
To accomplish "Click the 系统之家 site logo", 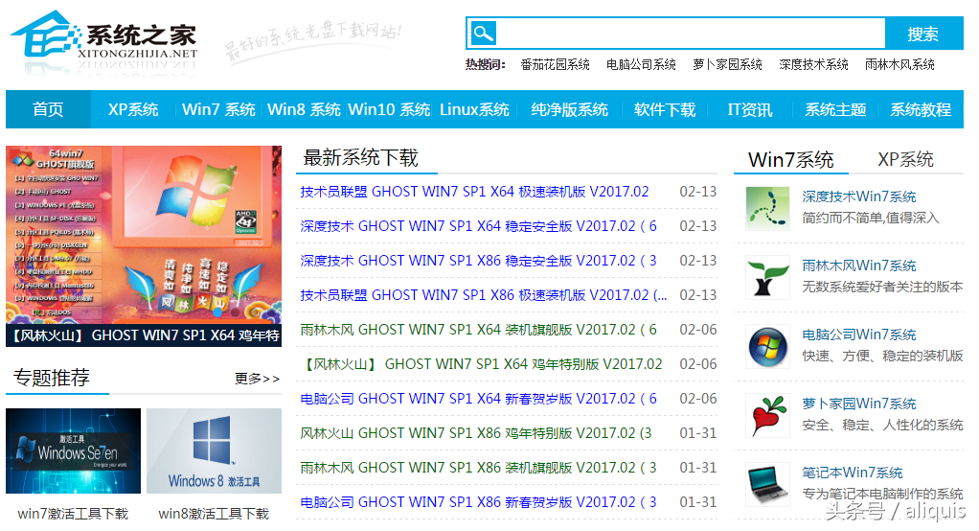I will (x=103, y=38).
